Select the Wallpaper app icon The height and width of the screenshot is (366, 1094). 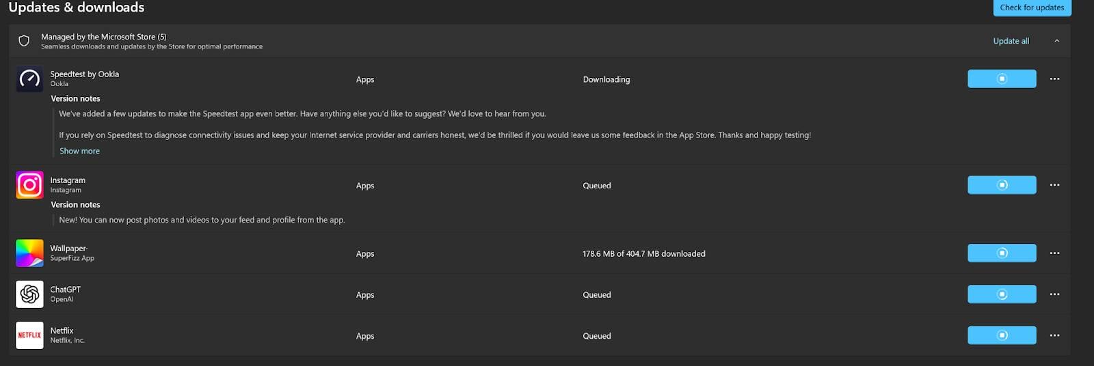(x=29, y=253)
